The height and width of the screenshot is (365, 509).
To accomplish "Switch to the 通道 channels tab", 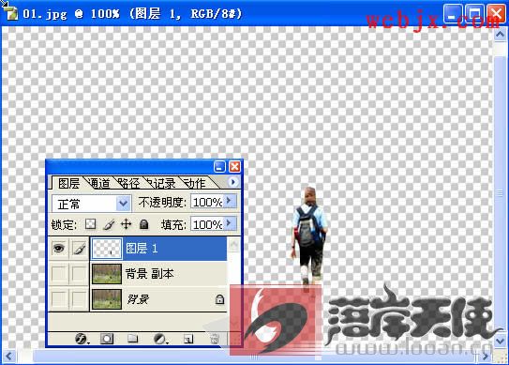I will point(99,183).
